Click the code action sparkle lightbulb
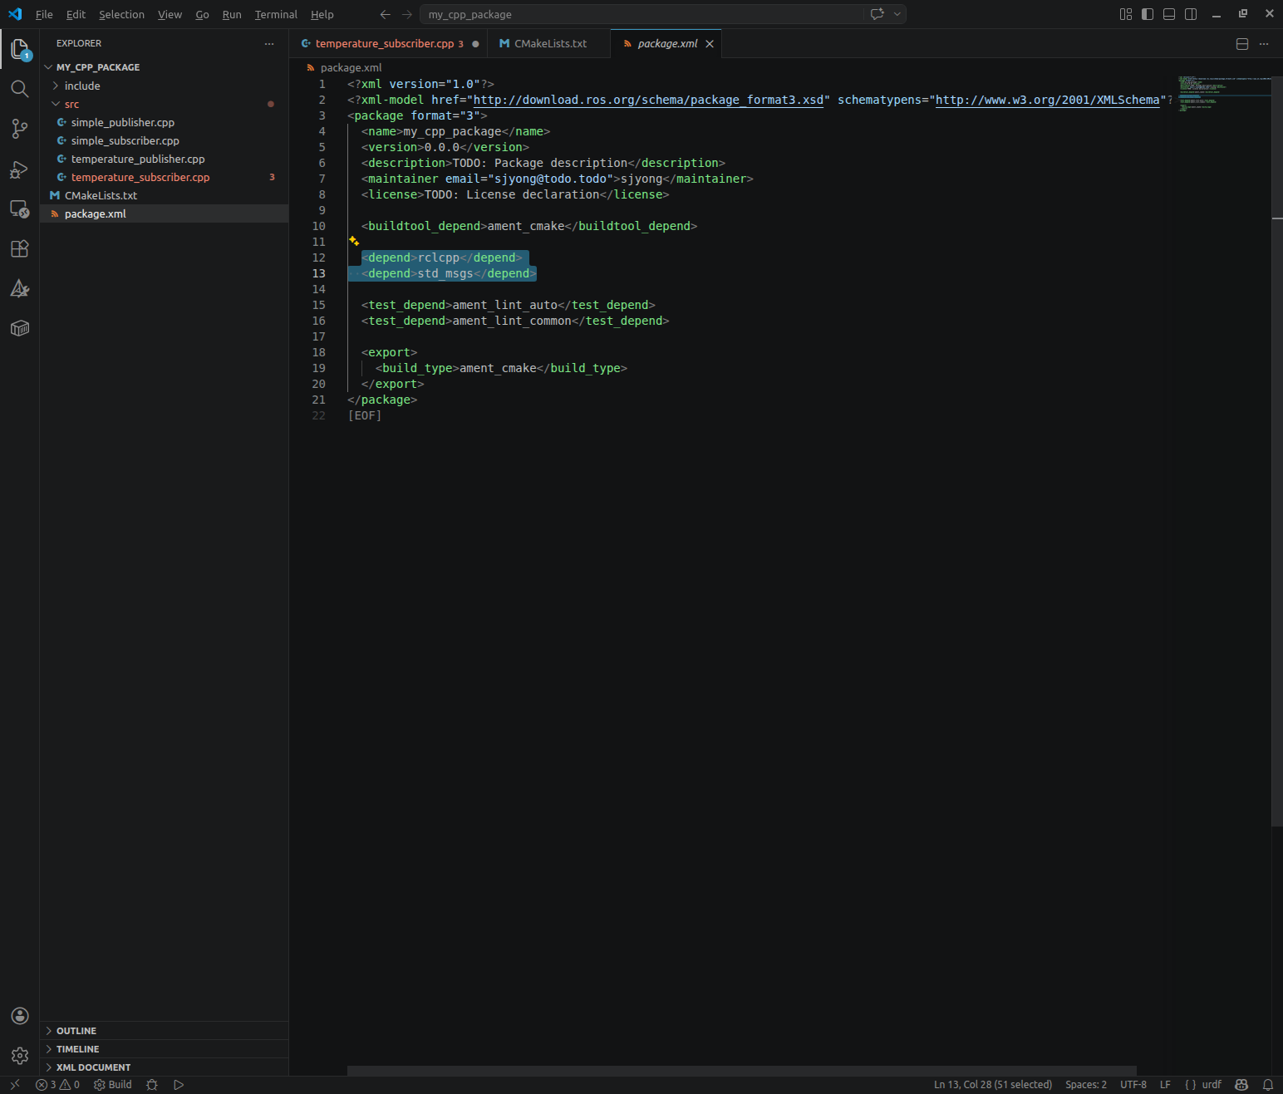This screenshot has height=1094, width=1283. pos(354,241)
